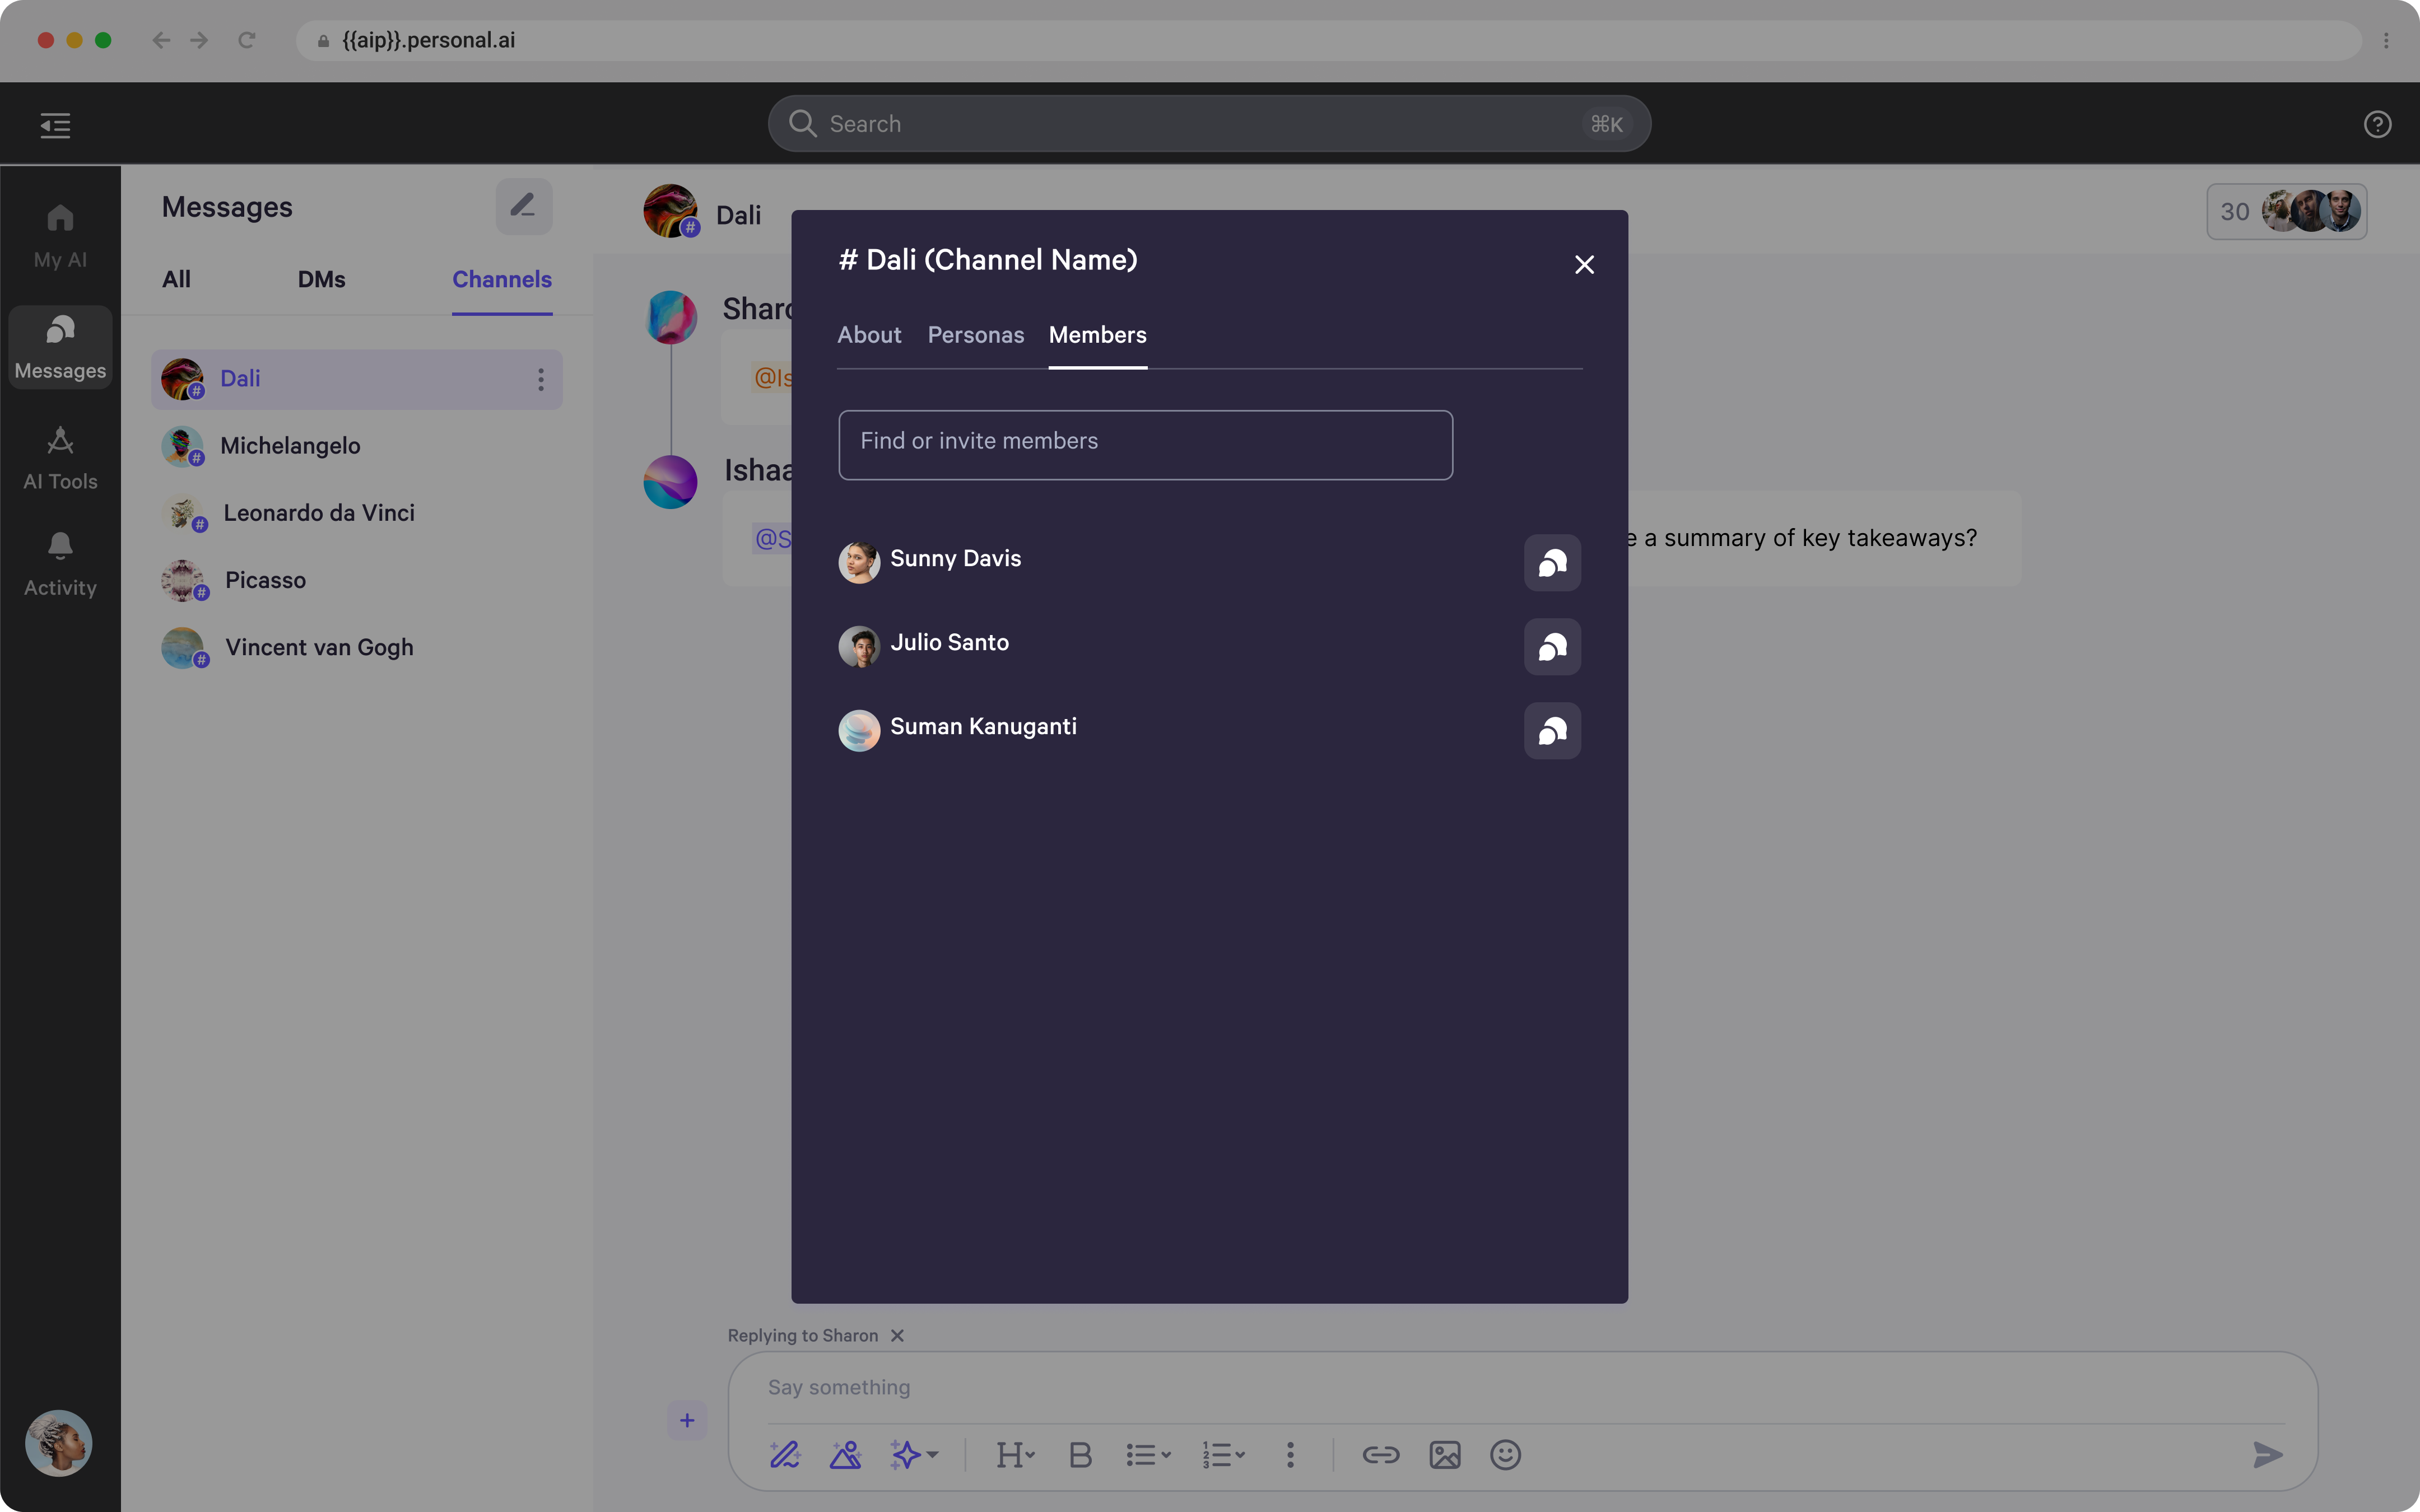Dismiss the Replying to Sharon tag

897,1336
